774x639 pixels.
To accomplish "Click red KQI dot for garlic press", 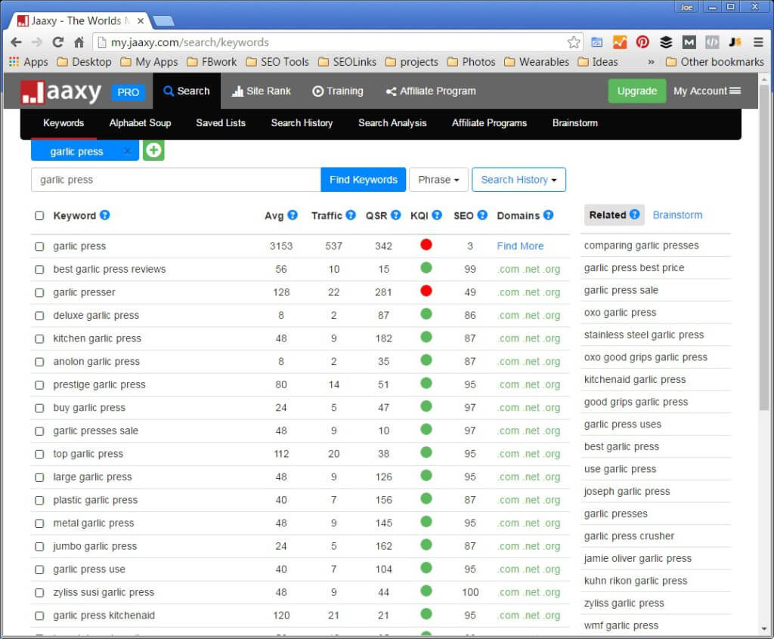I will tap(426, 244).
